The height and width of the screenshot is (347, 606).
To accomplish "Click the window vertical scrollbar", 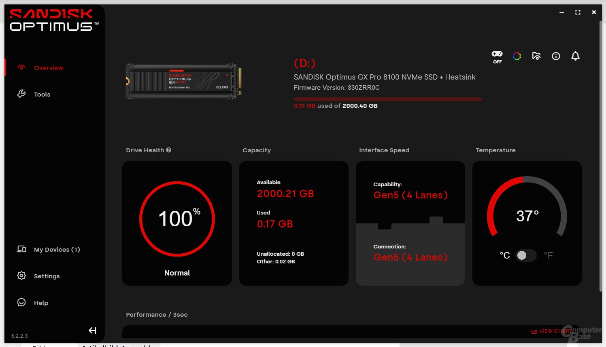I will [x=600, y=156].
